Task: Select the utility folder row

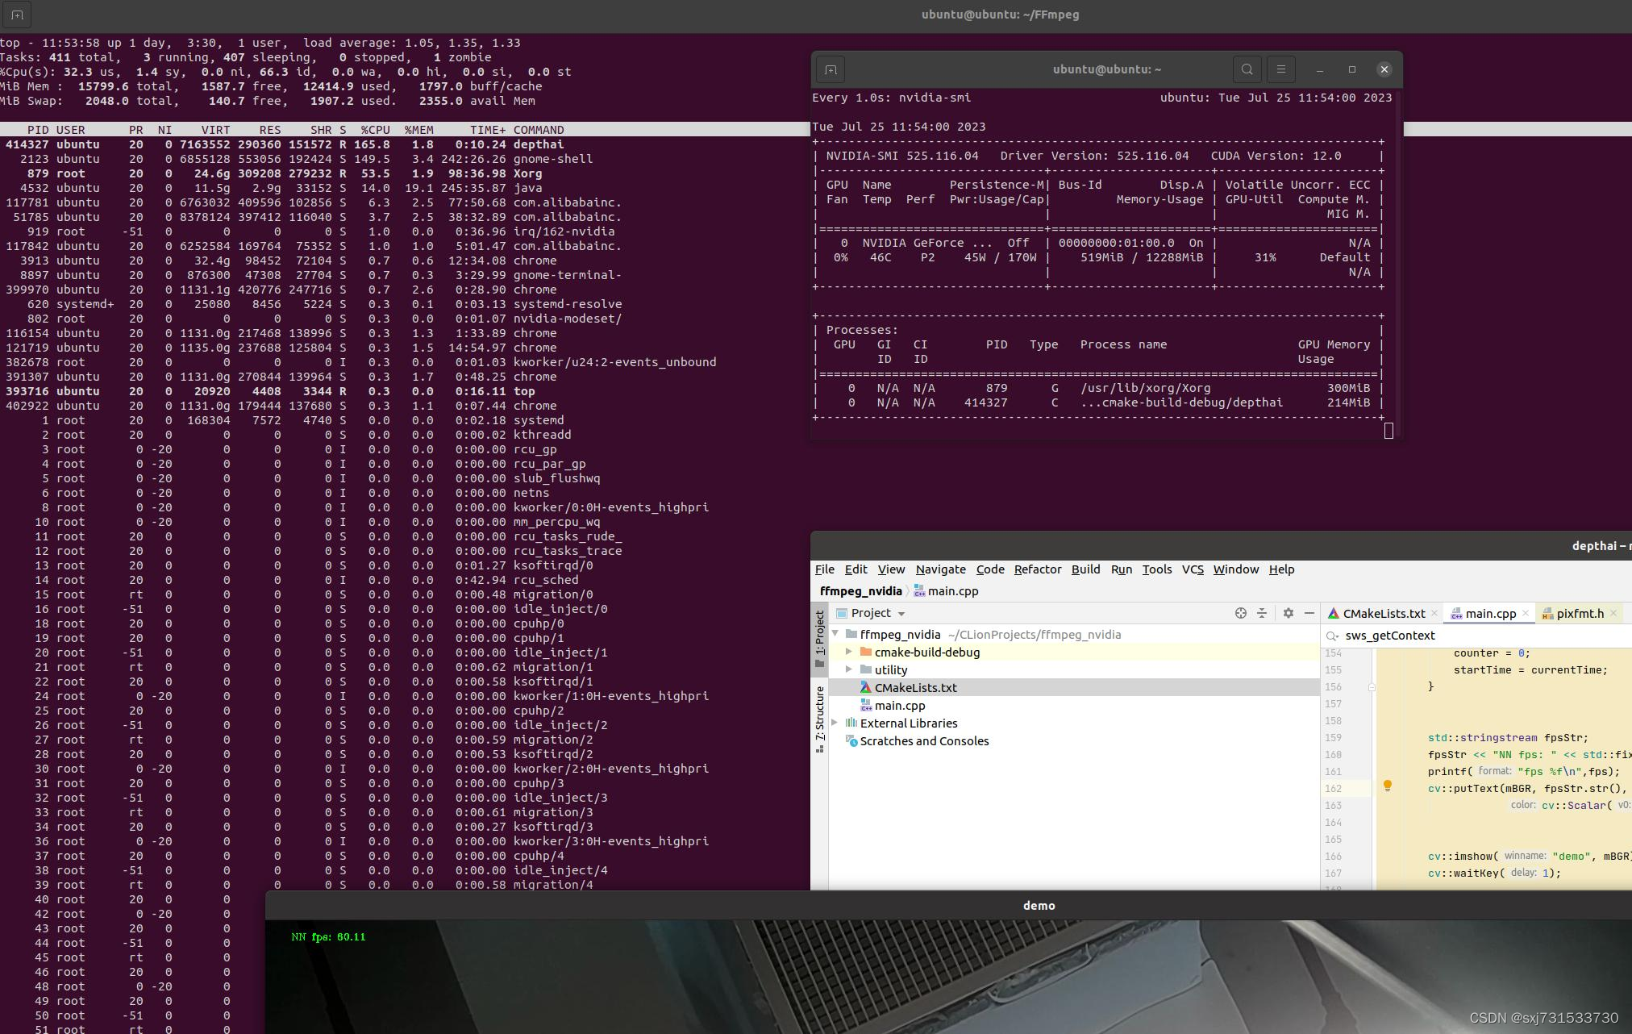Action: click(x=1074, y=669)
